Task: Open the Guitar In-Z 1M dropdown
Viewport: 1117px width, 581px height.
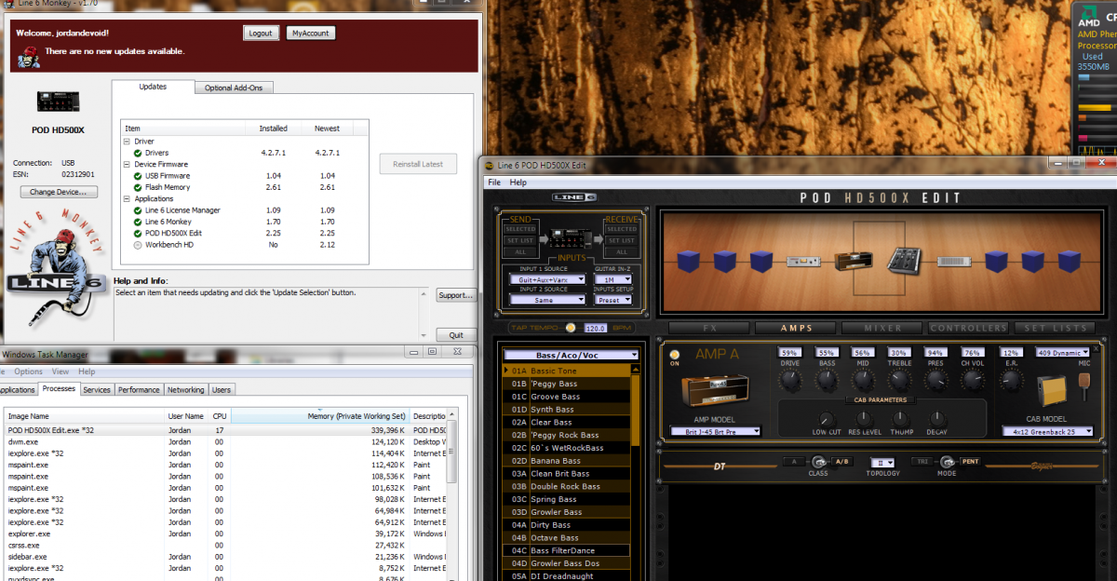Action: (x=612, y=279)
